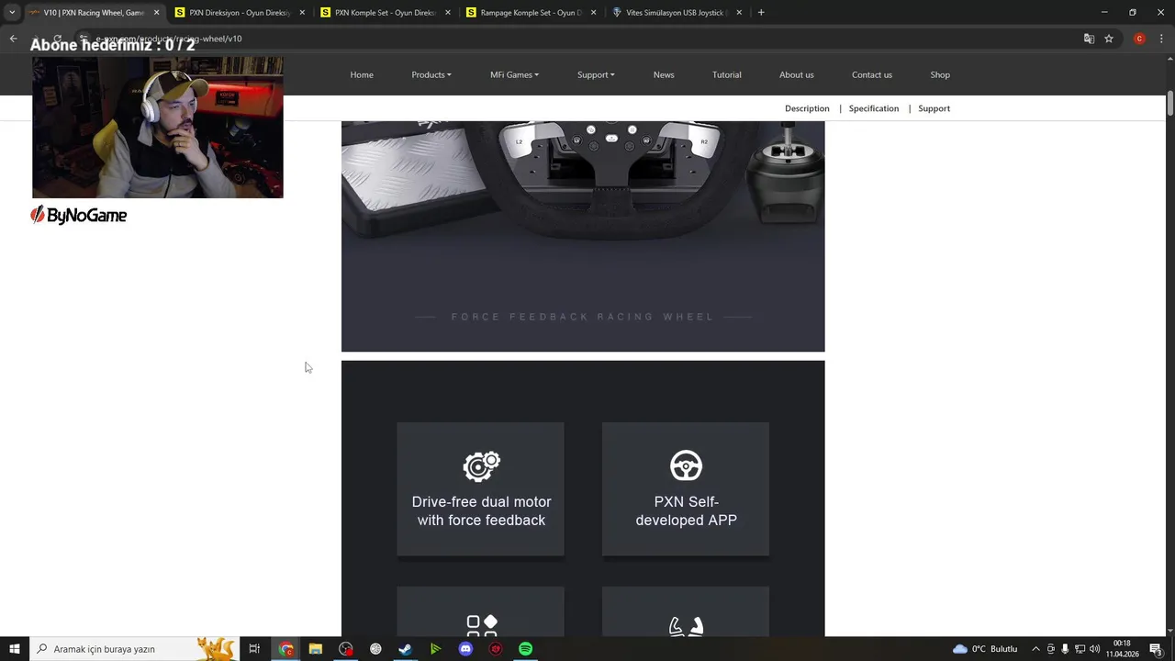Screen dimensions: 1175x661
Task: Click the streamer webcam overlay
Action: click(x=158, y=128)
